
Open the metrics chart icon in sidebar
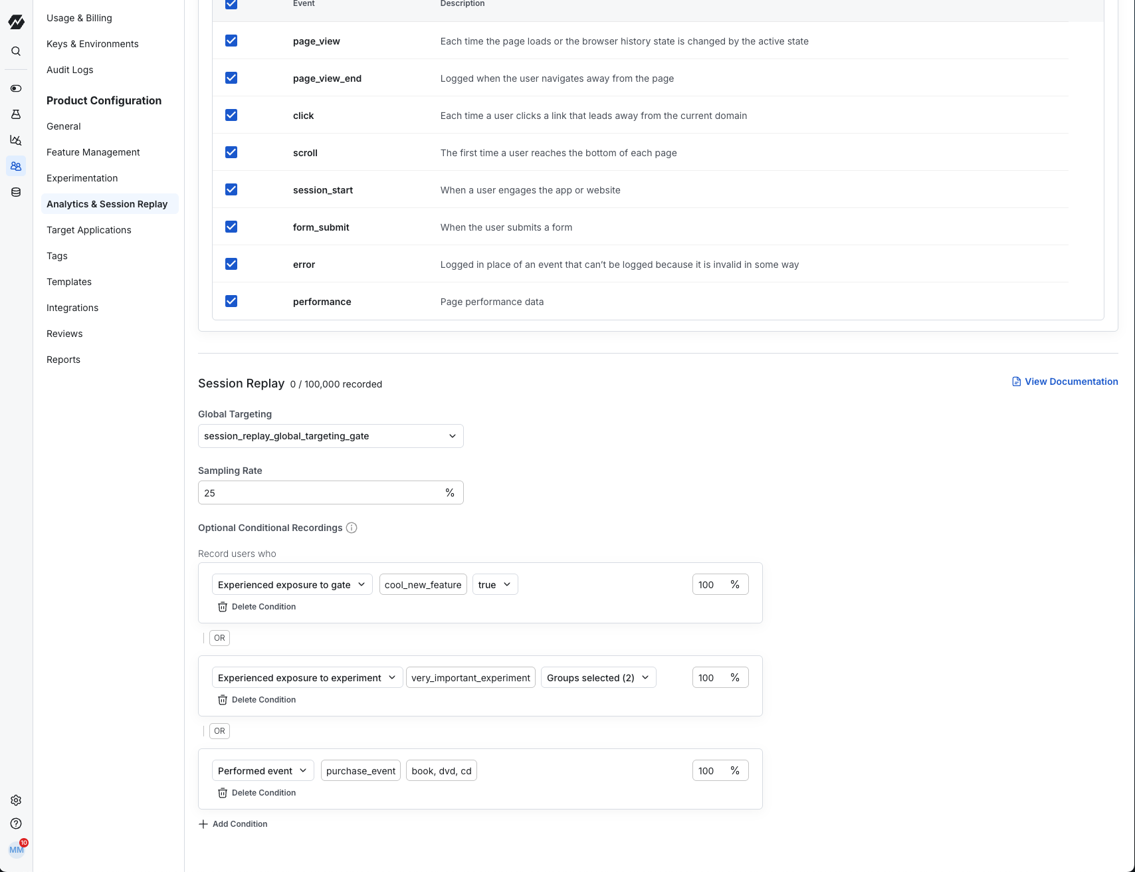[x=16, y=140]
